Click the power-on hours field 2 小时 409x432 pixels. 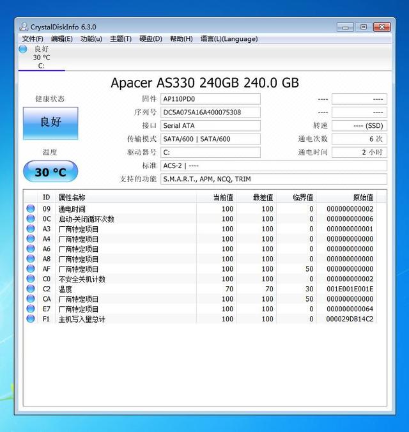pyautogui.click(x=359, y=152)
